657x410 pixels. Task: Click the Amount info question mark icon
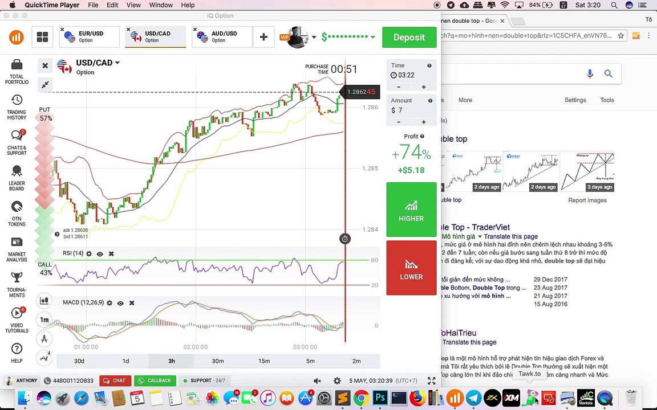tap(430, 100)
